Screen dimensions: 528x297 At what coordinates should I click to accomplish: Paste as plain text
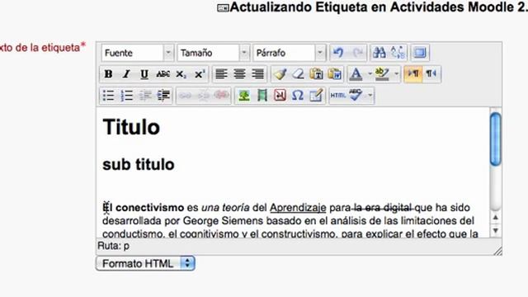[x=316, y=74]
